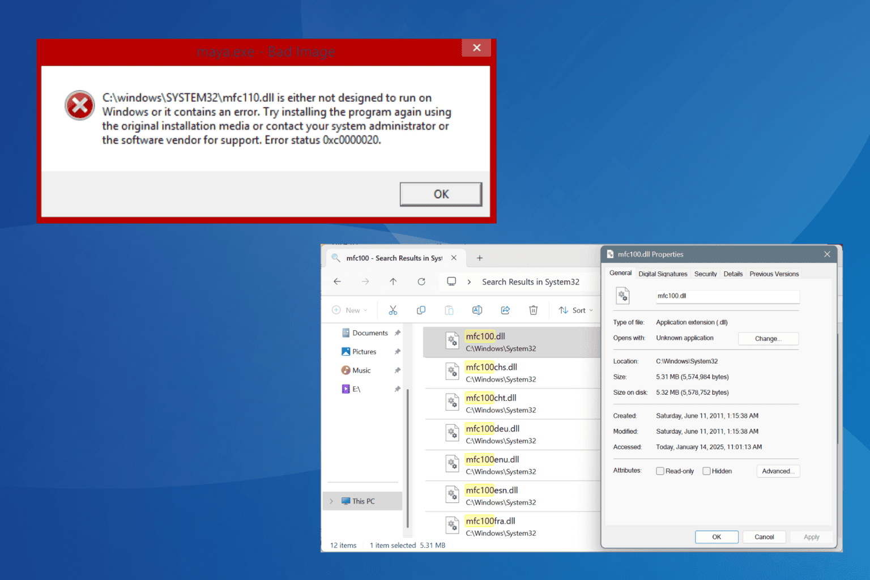Unpin E:\ using its pin icon

click(x=398, y=389)
